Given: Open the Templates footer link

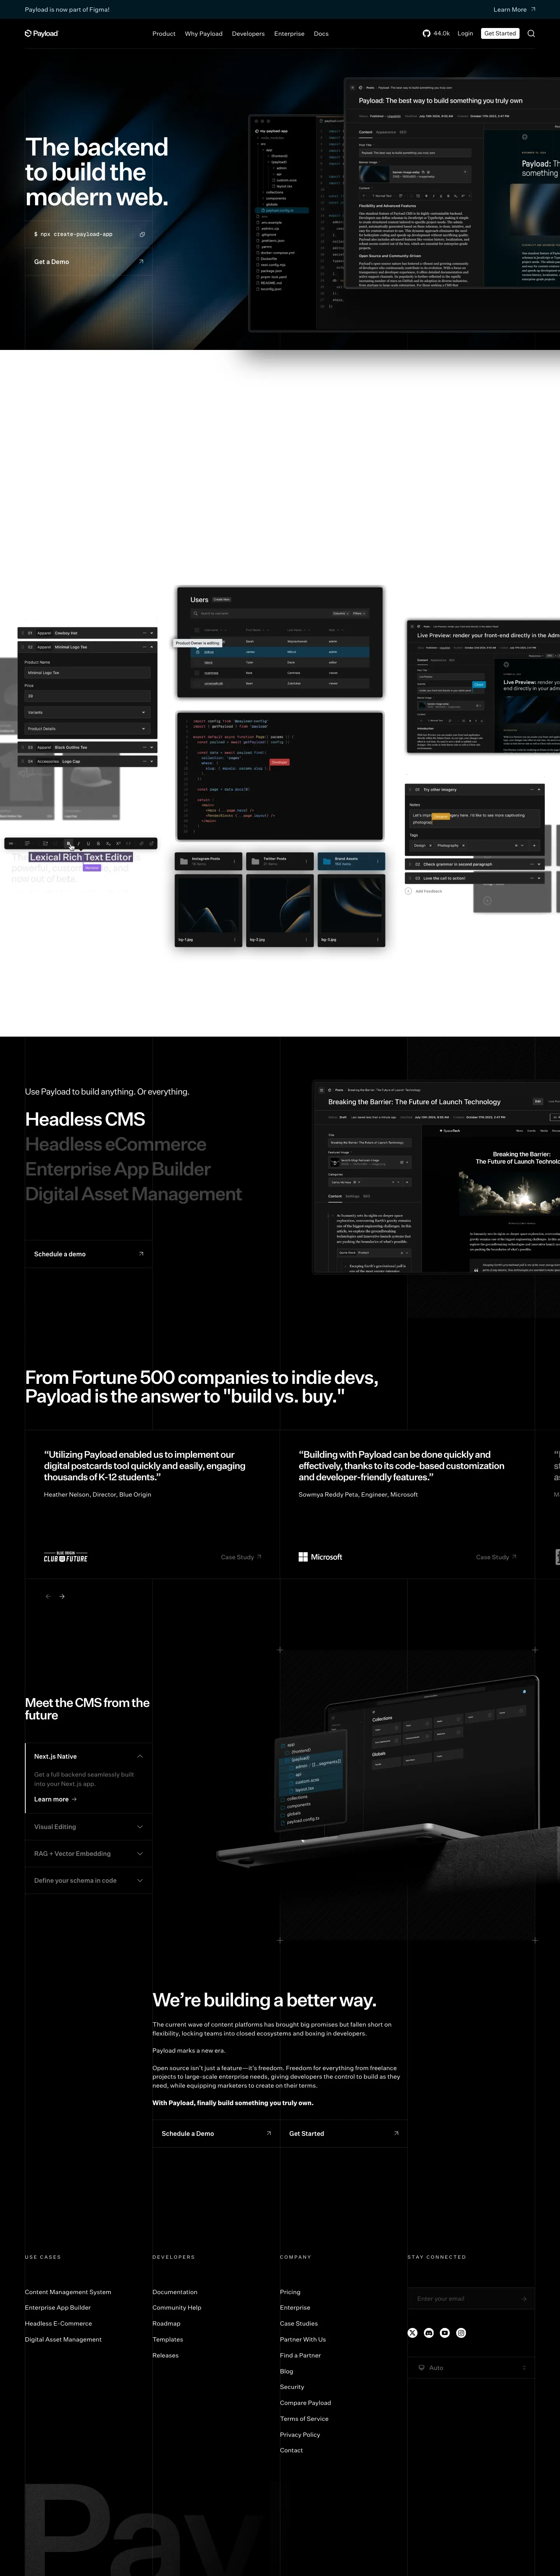Looking at the screenshot, I should coord(168,2339).
